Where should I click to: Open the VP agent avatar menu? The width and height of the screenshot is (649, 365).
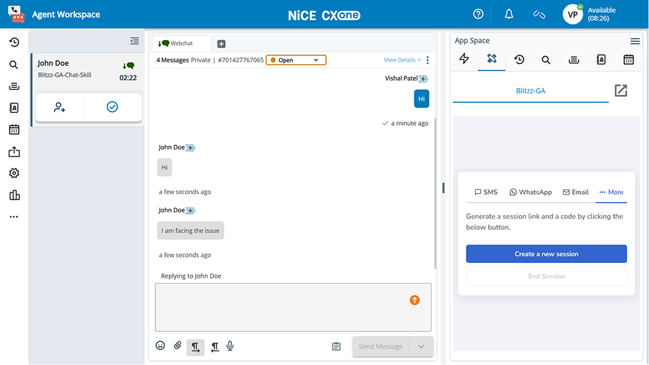(573, 14)
